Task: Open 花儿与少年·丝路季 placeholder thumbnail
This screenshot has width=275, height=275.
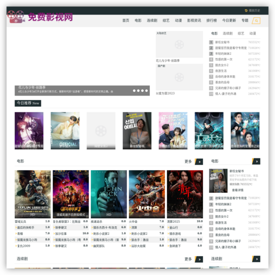Action: (179, 45)
